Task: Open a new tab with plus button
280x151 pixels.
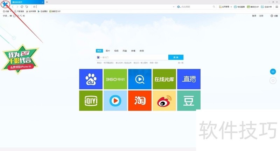Action: point(47,2)
